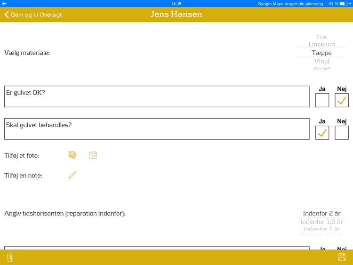The width and height of the screenshot is (353, 265).
Task: Tap 'Vælg materiale:' label
Action: (27, 53)
